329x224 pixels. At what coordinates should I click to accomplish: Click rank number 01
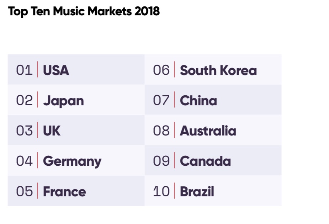click(x=24, y=70)
